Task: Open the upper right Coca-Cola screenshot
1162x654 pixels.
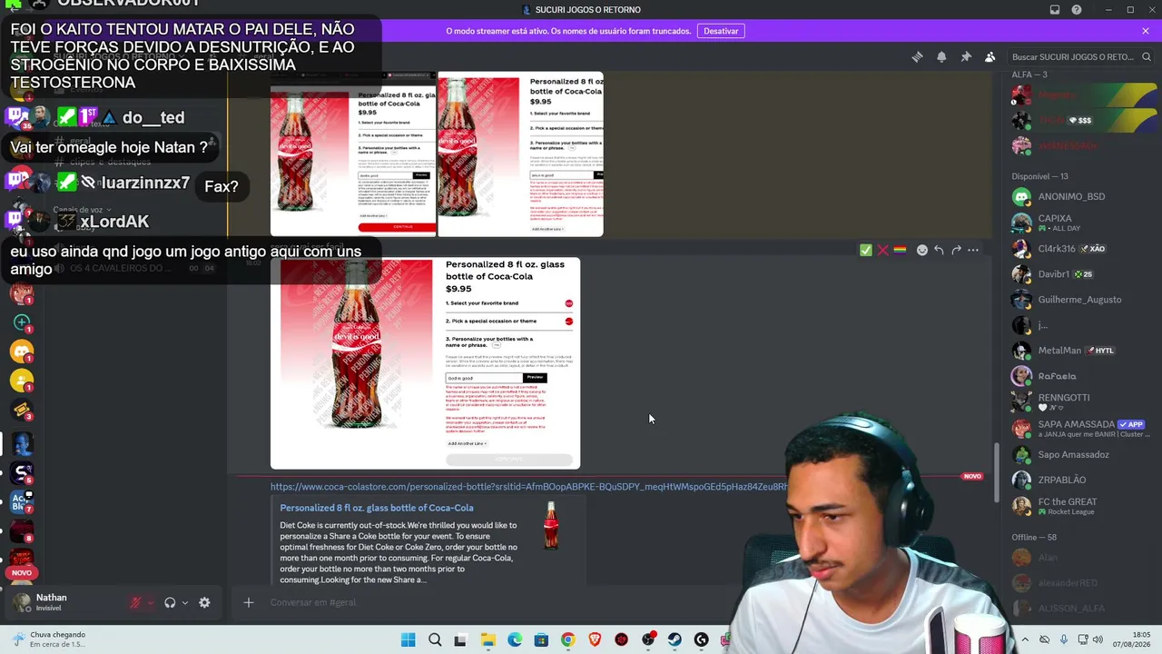Action: pos(521,154)
